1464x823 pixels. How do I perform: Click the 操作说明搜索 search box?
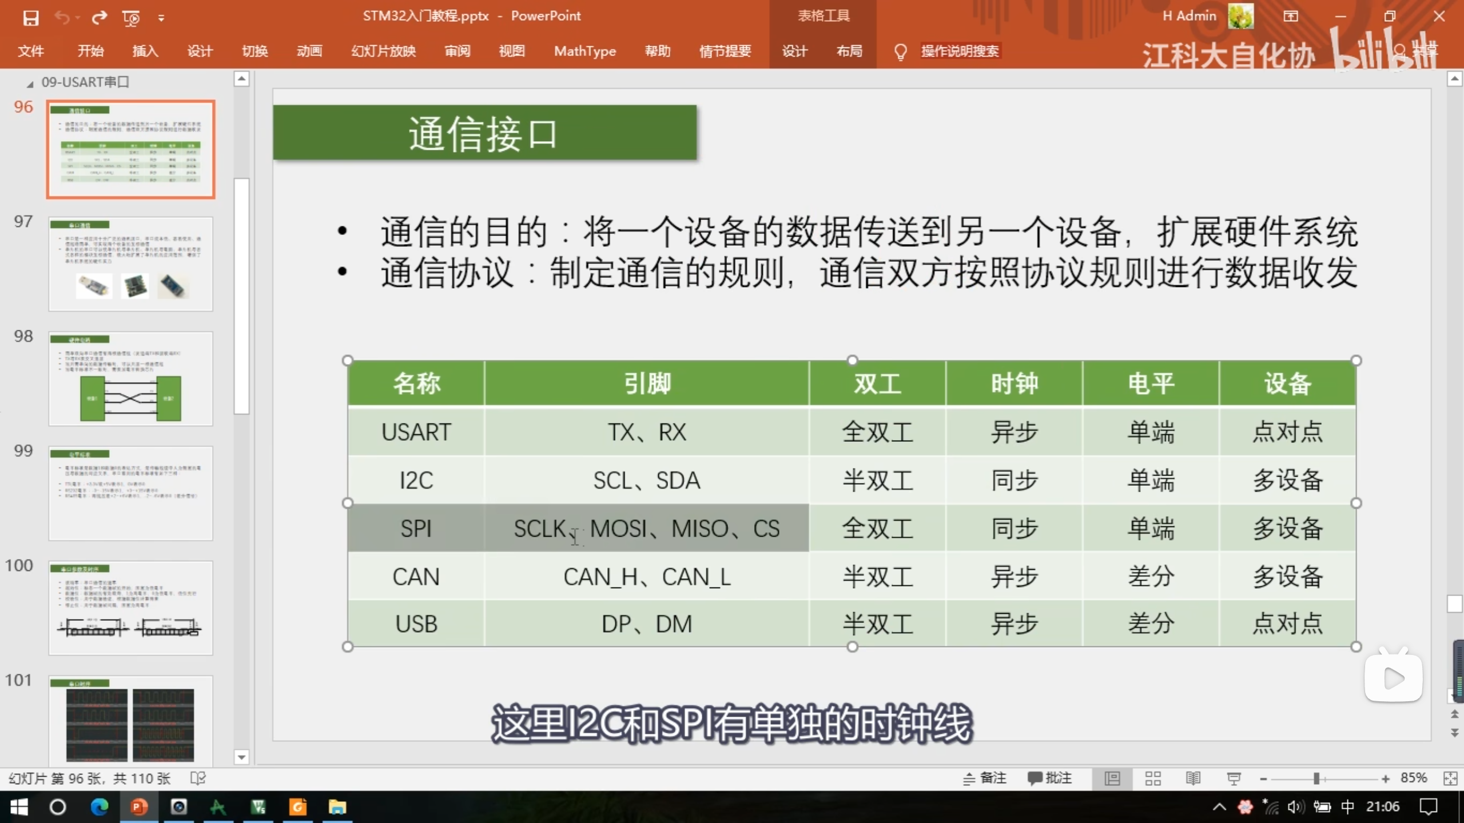point(960,51)
